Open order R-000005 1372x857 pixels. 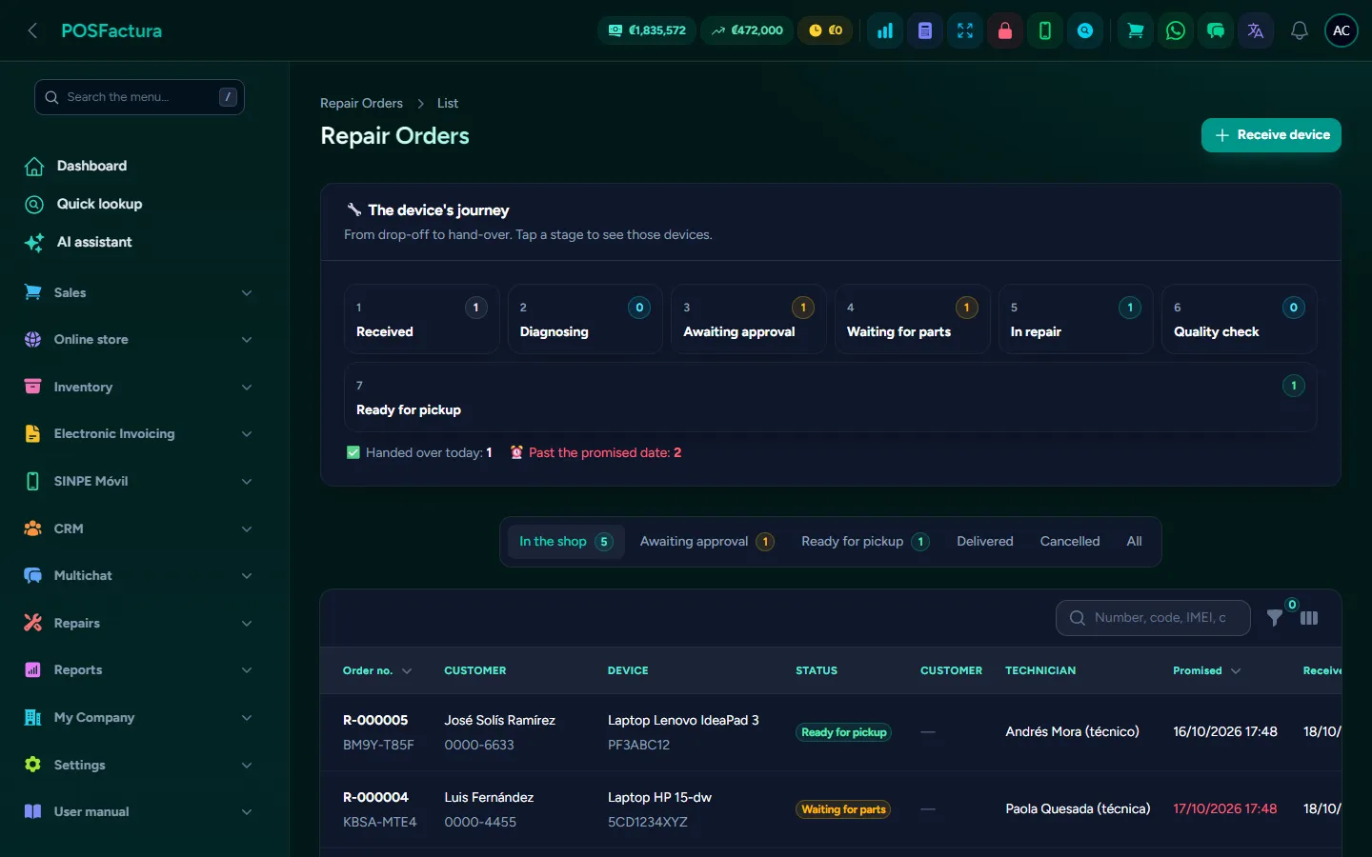coord(375,720)
